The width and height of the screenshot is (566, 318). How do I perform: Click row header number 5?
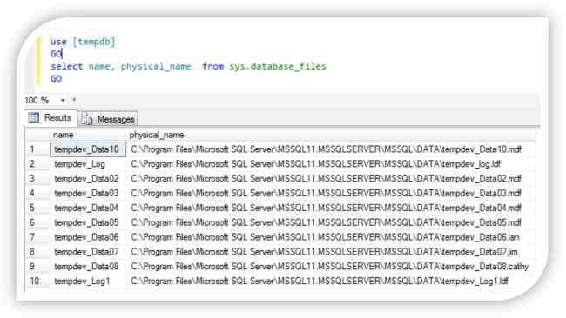(37, 209)
